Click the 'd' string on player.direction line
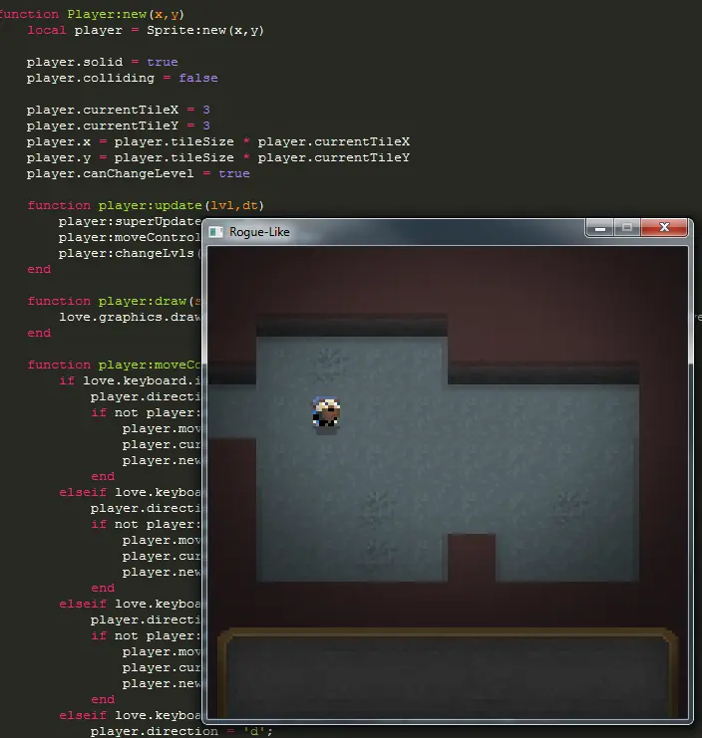702x738 pixels. pos(254,731)
